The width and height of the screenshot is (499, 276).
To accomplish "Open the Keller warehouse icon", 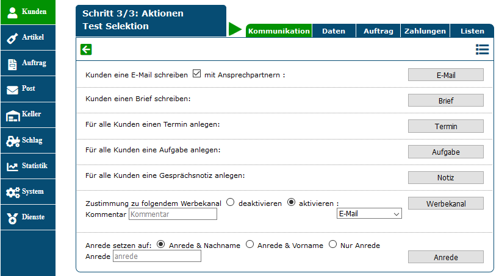I will point(12,115).
